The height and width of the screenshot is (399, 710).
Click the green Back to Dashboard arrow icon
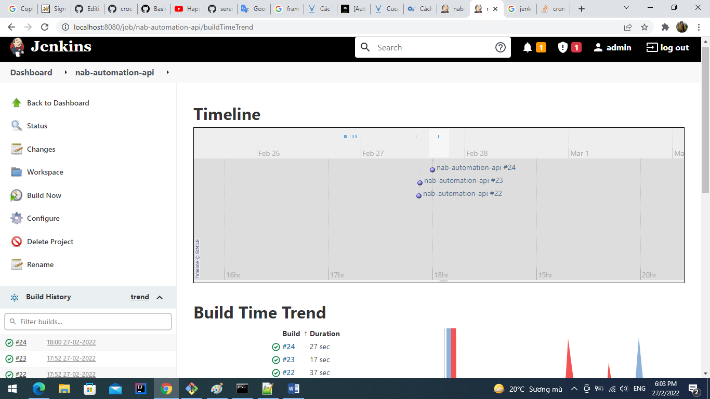coord(17,103)
